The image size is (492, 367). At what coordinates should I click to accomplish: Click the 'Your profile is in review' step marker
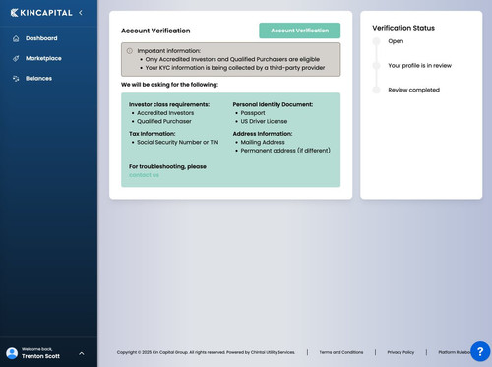pyautogui.click(x=376, y=66)
